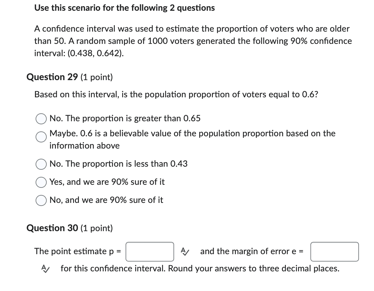Select 'Yes, and we are 90% sure of it'

(41, 182)
